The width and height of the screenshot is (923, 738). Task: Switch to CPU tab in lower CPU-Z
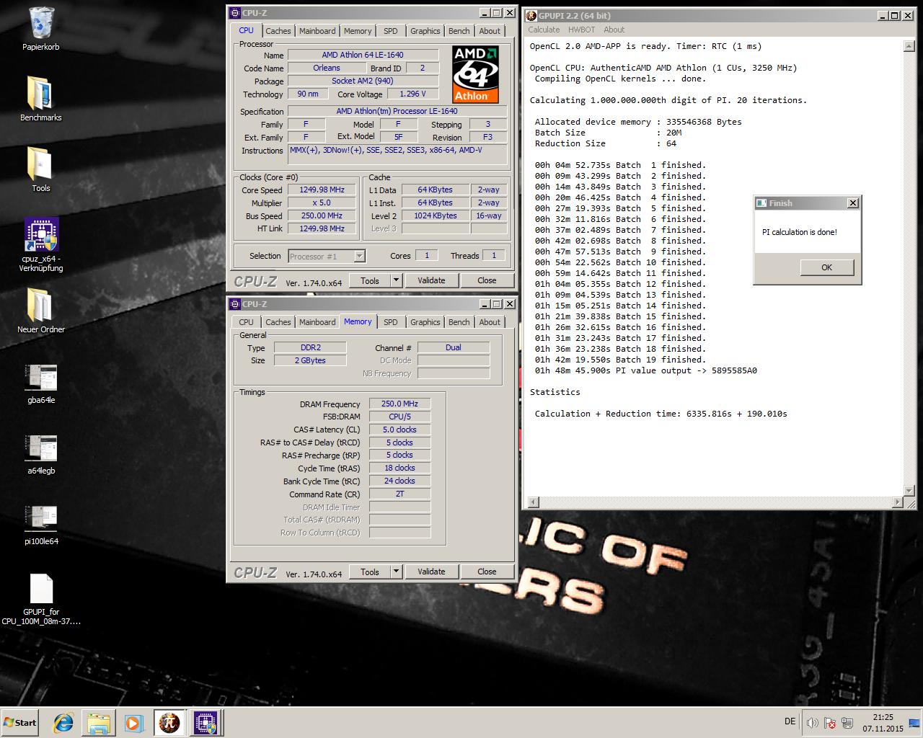(246, 322)
